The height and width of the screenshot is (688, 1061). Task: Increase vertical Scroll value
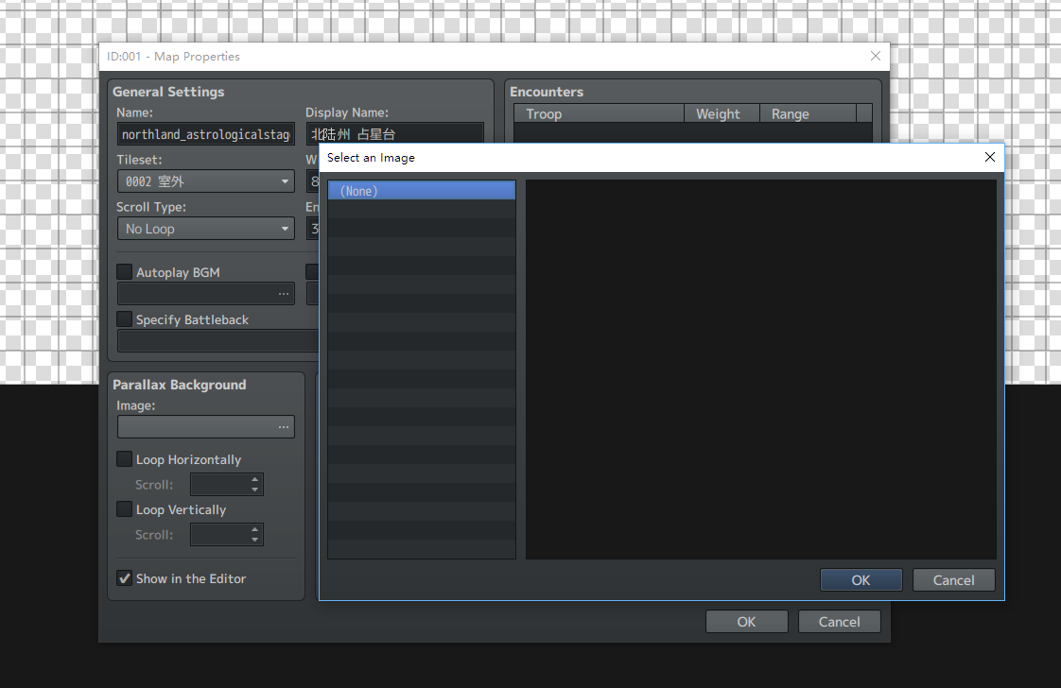pos(254,529)
